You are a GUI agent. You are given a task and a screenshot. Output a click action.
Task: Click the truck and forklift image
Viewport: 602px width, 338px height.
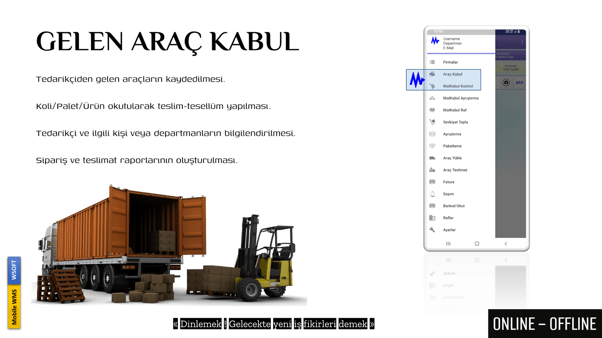coord(169,244)
